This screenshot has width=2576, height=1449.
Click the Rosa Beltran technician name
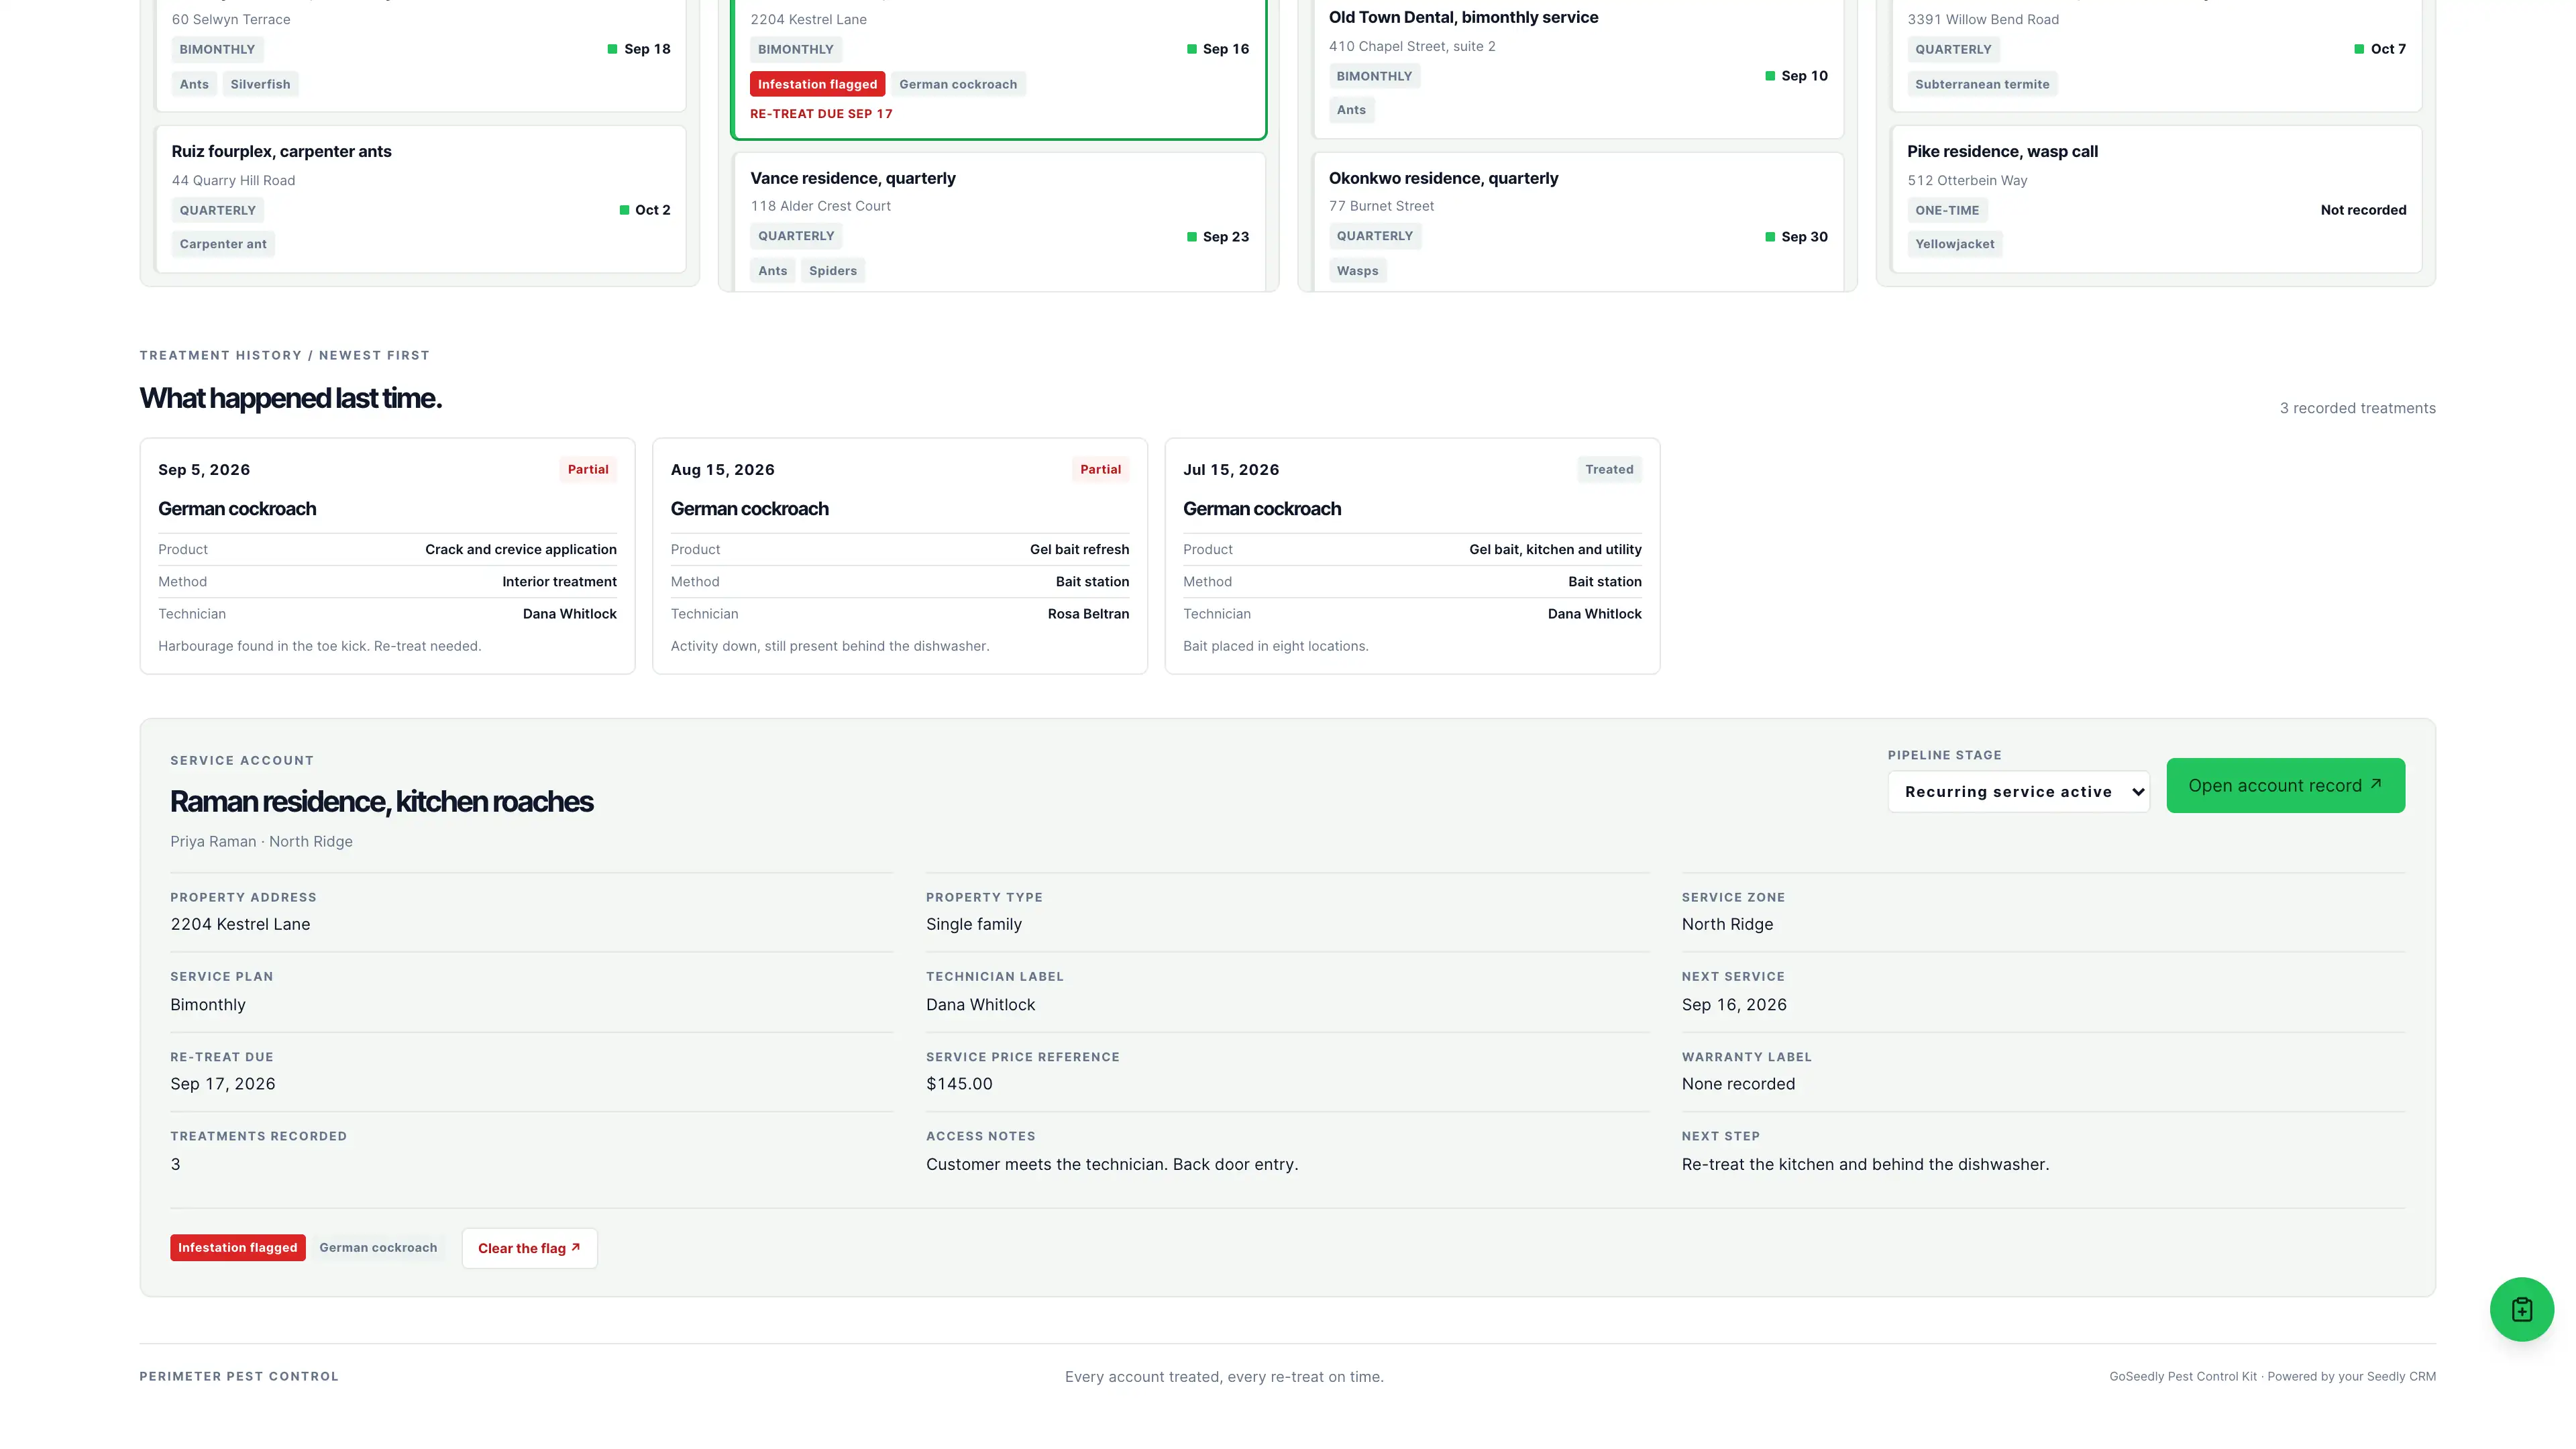pyautogui.click(x=1088, y=614)
